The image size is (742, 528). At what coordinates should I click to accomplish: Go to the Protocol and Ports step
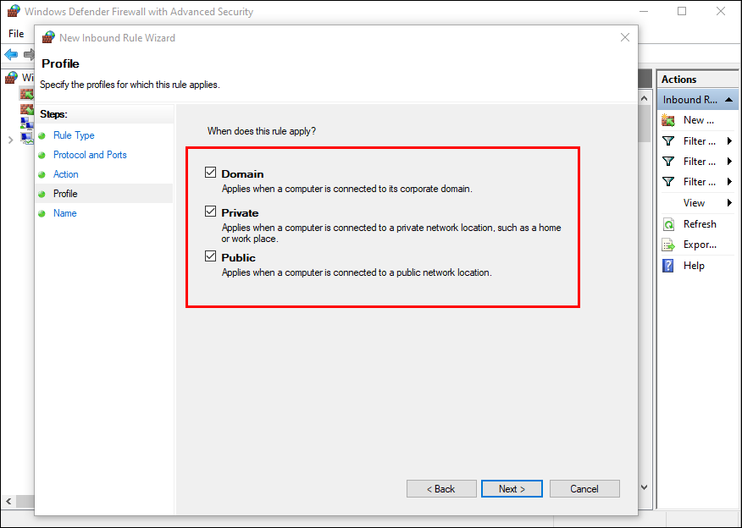click(90, 155)
